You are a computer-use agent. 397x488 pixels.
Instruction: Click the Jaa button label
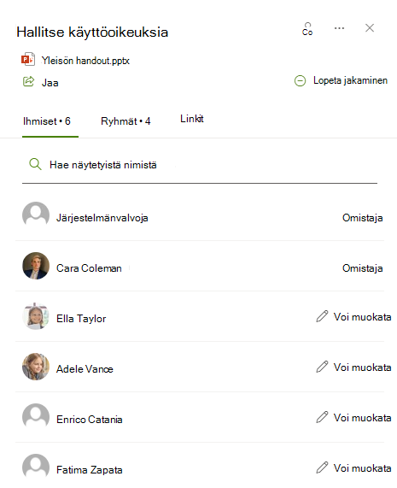pyautogui.click(x=50, y=83)
